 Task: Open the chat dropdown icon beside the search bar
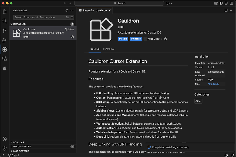tap(169, 3)
